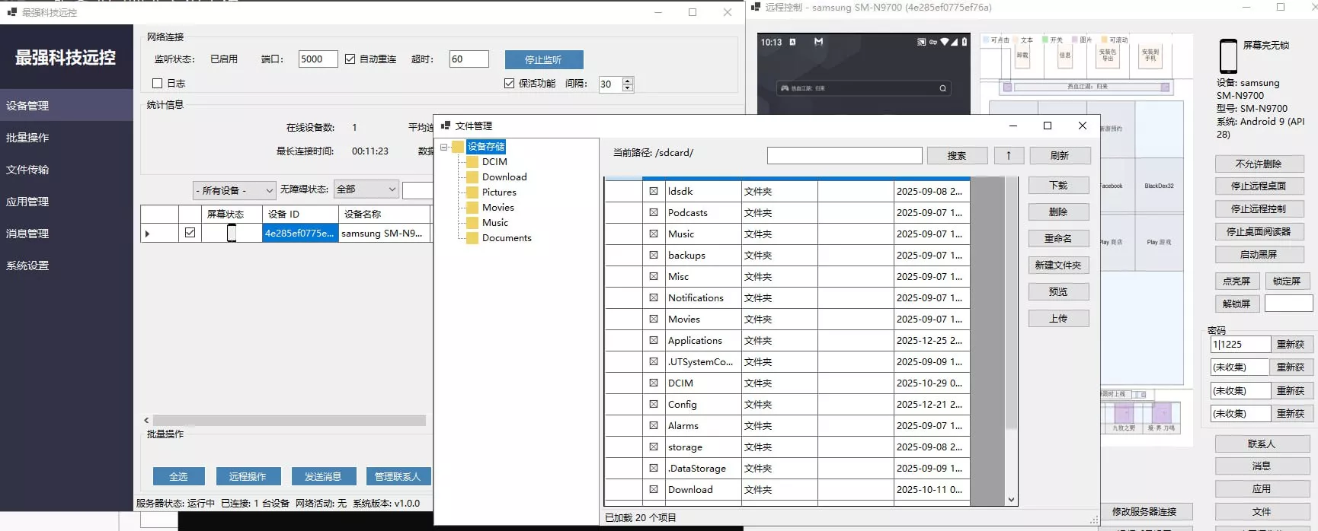Click the file search input field

[844, 156]
